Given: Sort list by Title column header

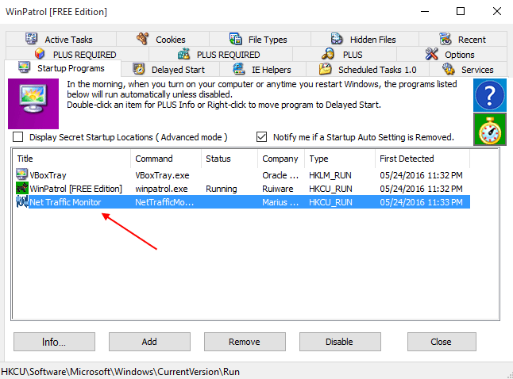Looking at the screenshot, I should pyautogui.click(x=72, y=159).
